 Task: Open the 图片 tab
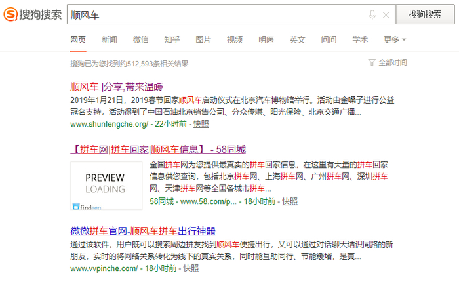point(203,39)
